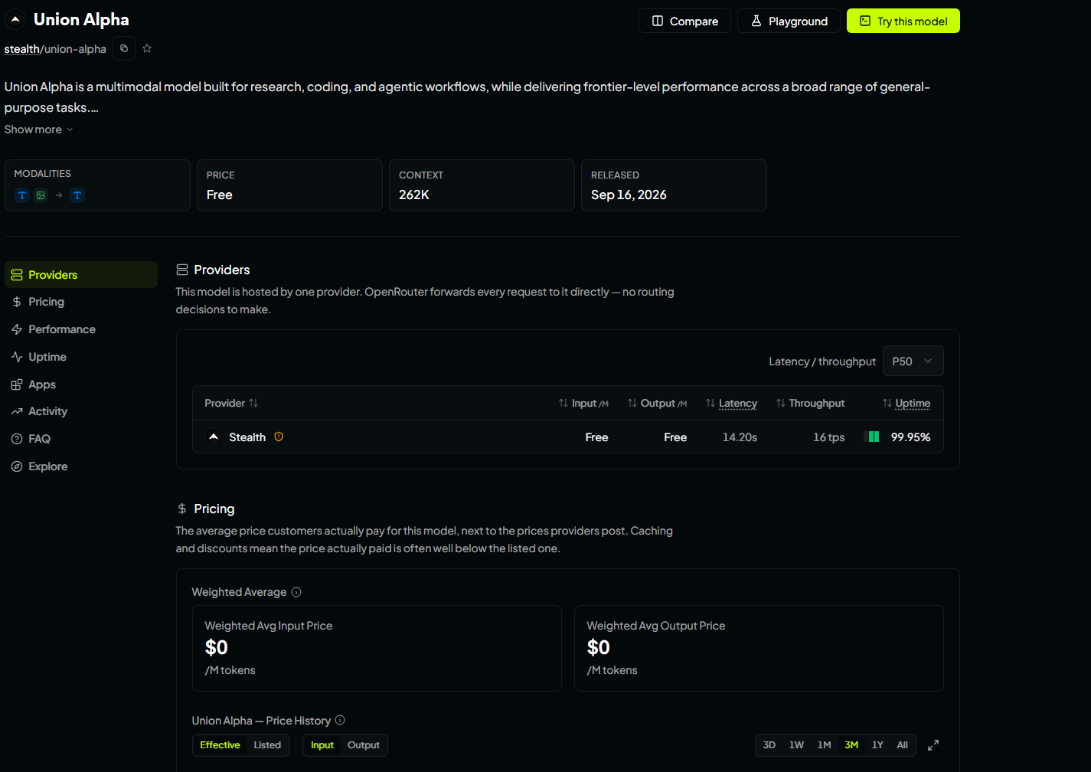This screenshot has width=1091, height=772.
Task: Expand the description with Show more
Action: (x=38, y=129)
